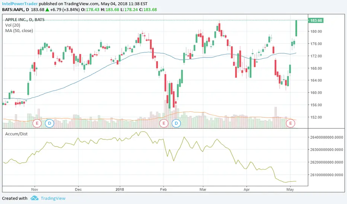Viewport: 347px width, 204px height.
Task: Click the February earnings E marker
Action: pos(164,123)
